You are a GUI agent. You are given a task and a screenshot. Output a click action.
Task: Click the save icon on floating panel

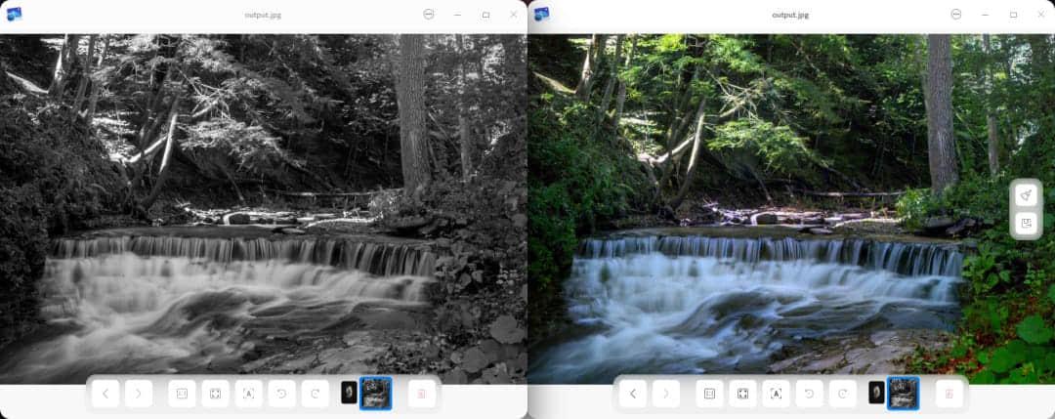(x=1026, y=224)
